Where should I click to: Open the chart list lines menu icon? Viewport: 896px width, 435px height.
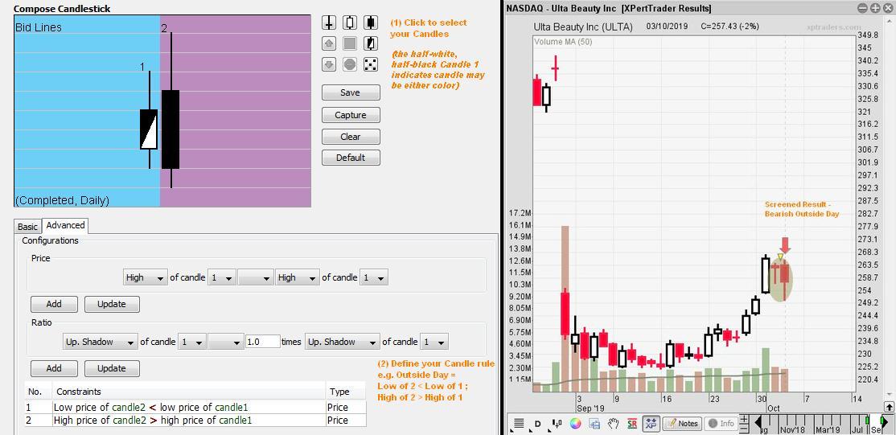click(x=519, y=424)
